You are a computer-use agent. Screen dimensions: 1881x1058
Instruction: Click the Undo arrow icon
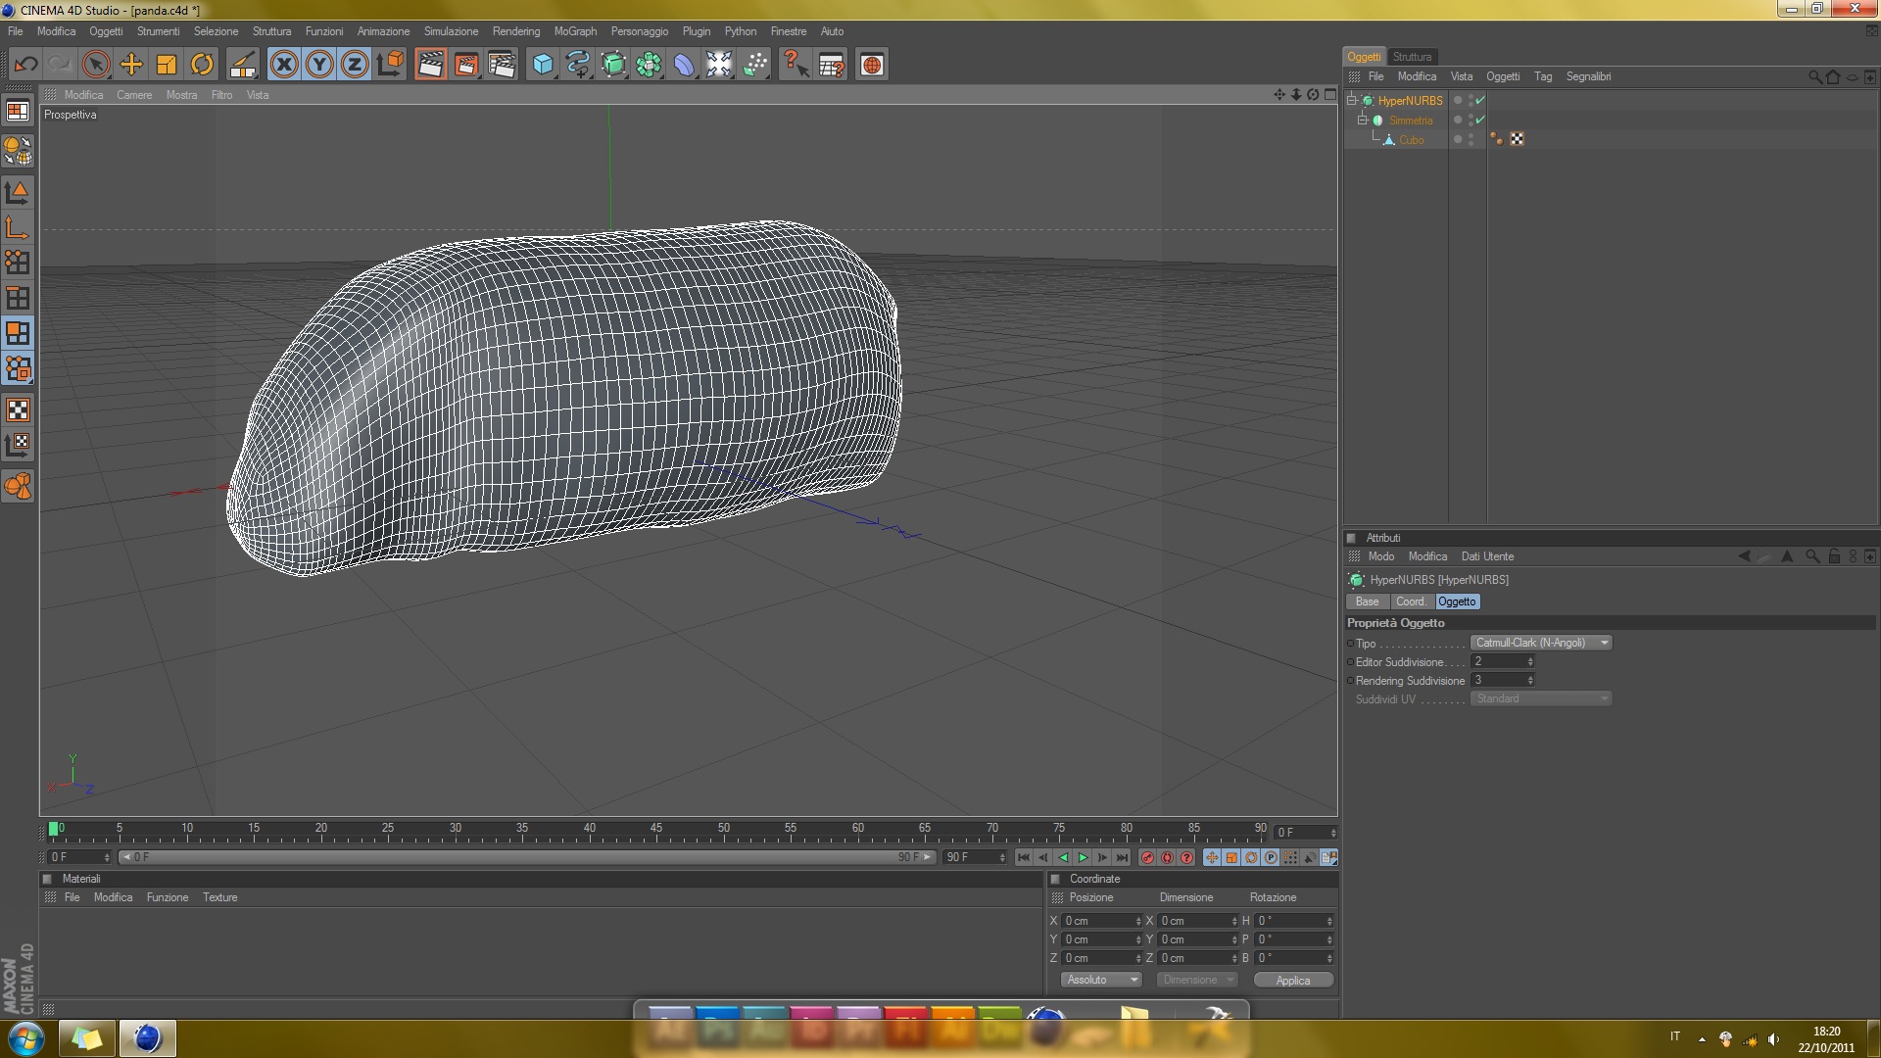25,65
